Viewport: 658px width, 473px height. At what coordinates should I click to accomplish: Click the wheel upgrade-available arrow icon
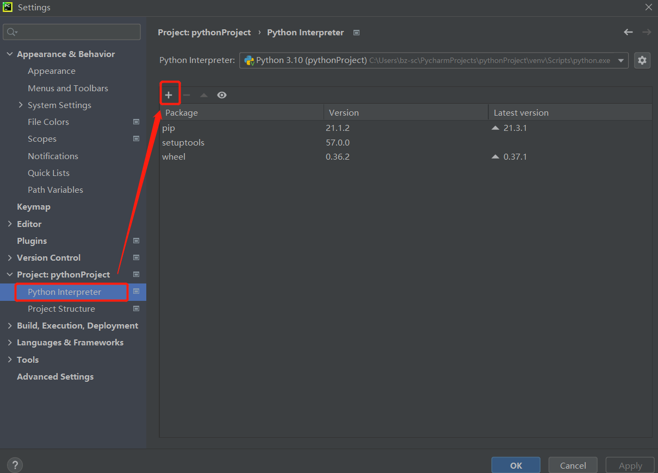(x=495, y=156)
